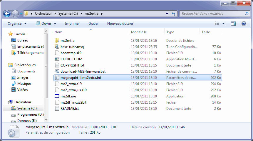Open the Organiser dropdown menu
The image size is (253, 141).
coord(17,24)
